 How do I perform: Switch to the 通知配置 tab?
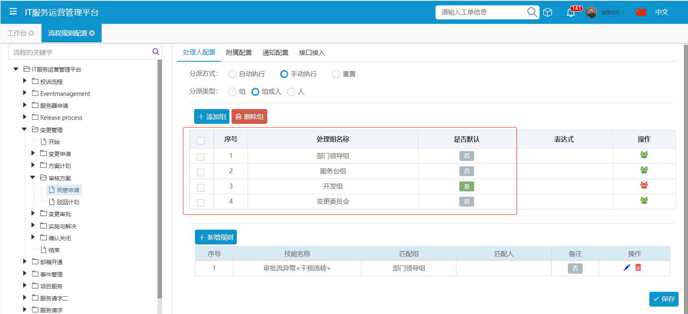275,53
